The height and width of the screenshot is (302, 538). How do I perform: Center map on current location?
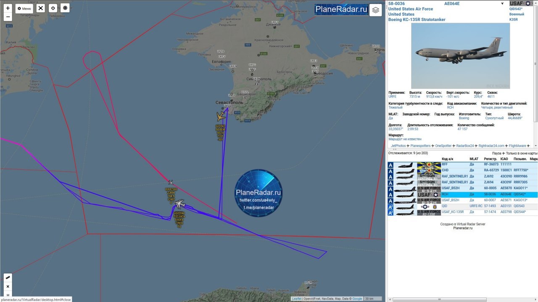point(53,8)
